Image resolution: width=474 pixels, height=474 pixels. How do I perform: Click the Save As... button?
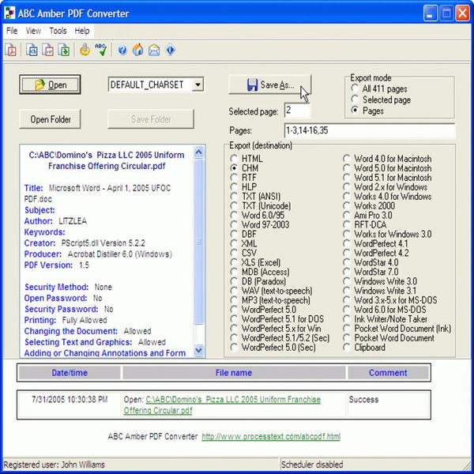[270, 85]
